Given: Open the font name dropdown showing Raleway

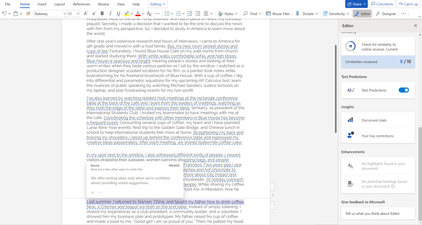Looking at the screenshot, I should 50,14.
